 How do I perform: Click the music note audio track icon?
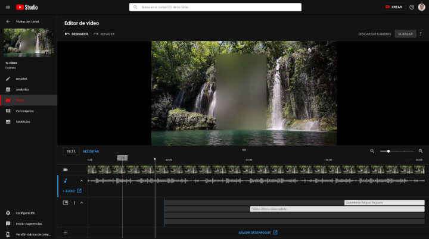[x=66, y=181]
